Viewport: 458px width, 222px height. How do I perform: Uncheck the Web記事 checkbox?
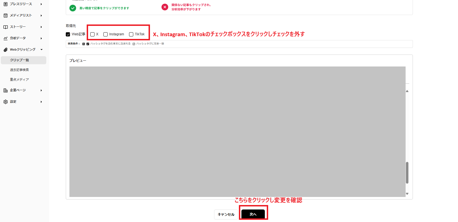68,34
